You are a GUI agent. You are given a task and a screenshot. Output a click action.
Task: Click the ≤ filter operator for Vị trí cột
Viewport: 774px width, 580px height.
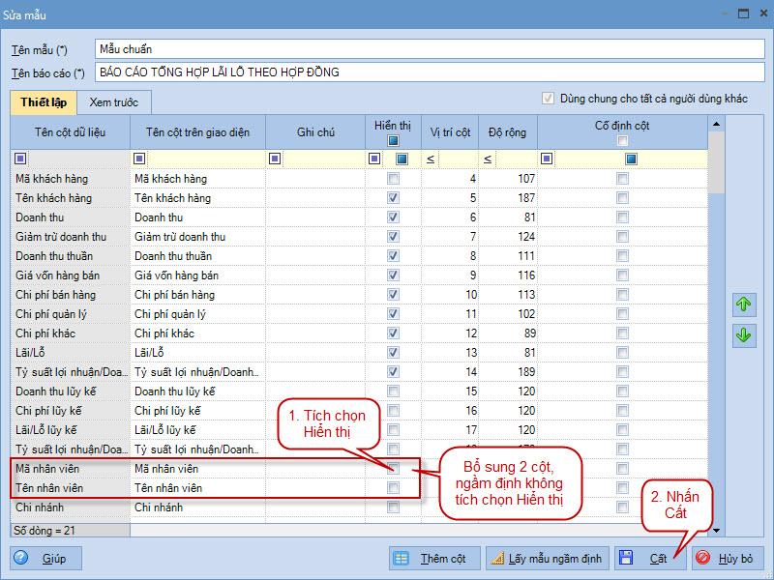pyautogui.click(x=431, y=159)
